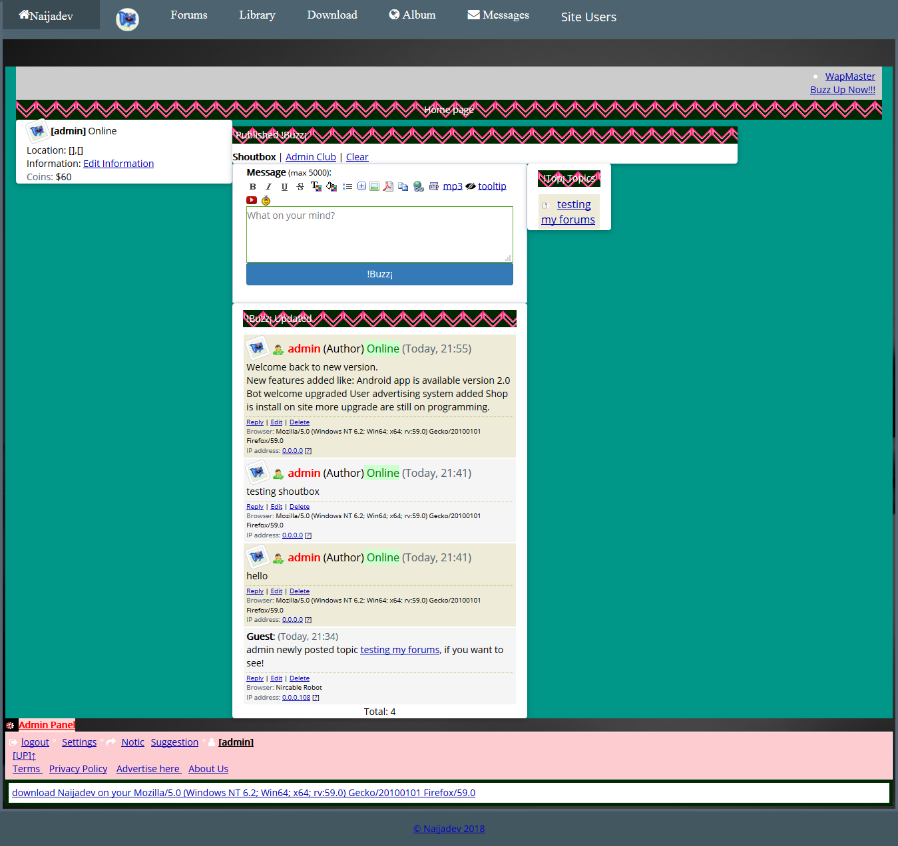The height and width of the screenshot is (846, 898).
Task: Insert a YouTube video
Action: 252,200
